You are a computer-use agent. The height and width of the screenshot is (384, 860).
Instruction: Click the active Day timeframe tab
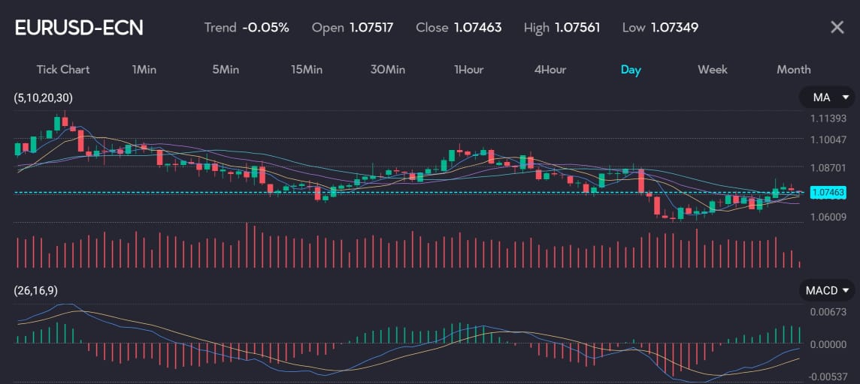631,70
